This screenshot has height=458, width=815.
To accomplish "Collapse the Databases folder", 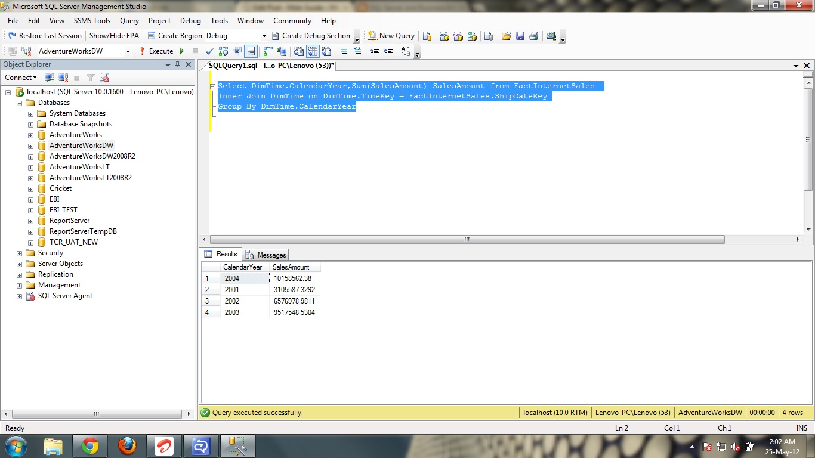I will (x=20, y=103).
